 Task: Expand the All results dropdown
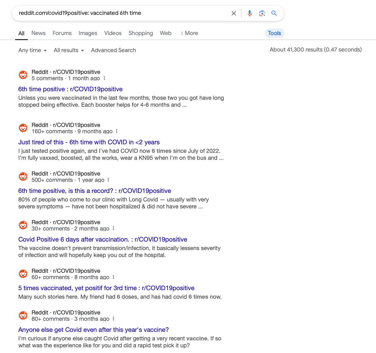coord(69,50)
